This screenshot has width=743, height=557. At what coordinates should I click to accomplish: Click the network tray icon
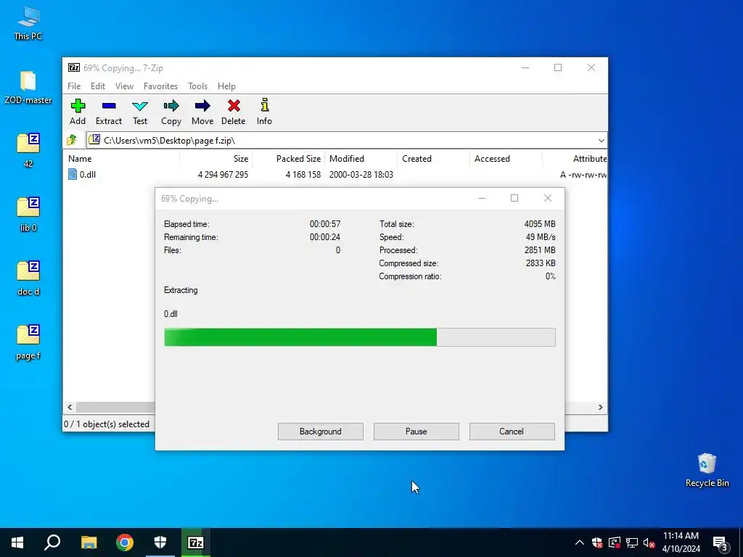(x=632, y=542)
